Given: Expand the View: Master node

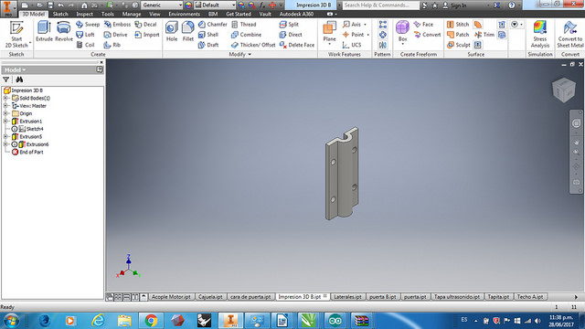Looking at the screenshot, I should click(x=5, y=106).
